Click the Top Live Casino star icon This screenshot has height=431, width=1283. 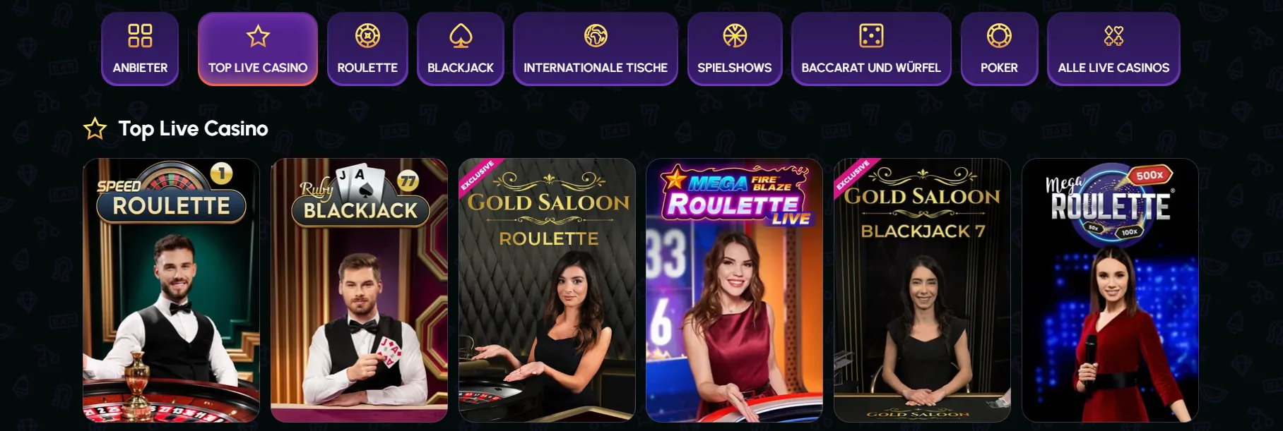click(x=258, y=35)
